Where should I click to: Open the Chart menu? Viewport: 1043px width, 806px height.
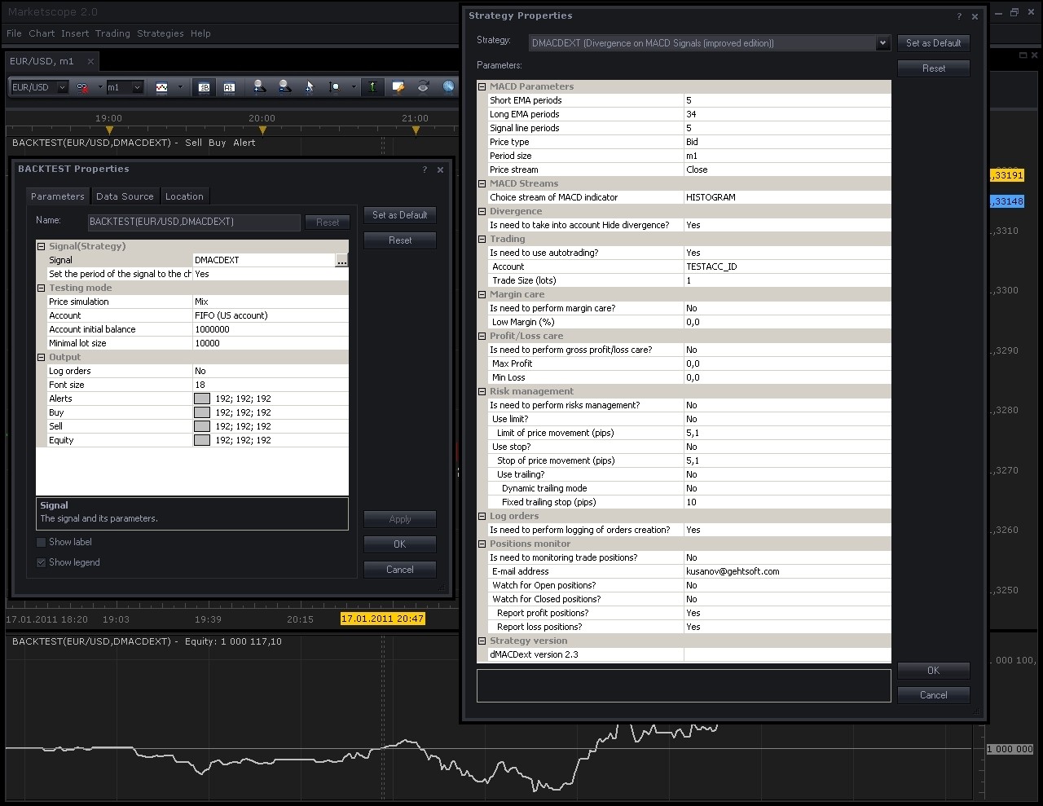tap(42, 33)
